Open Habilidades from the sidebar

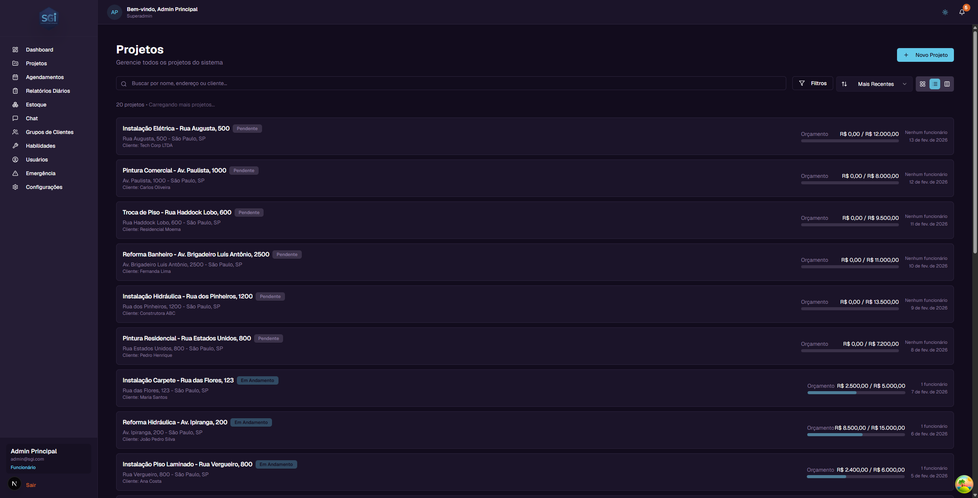(40, 146)
